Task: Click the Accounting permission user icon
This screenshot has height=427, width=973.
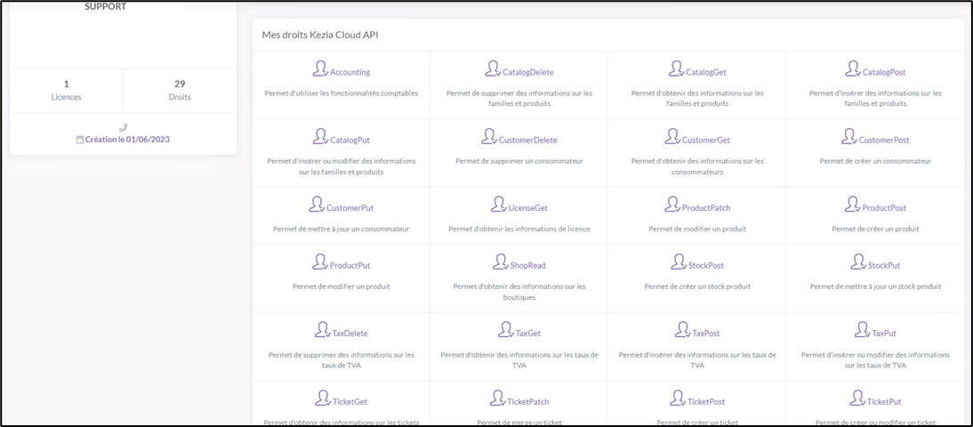Action: coord(320,68)
